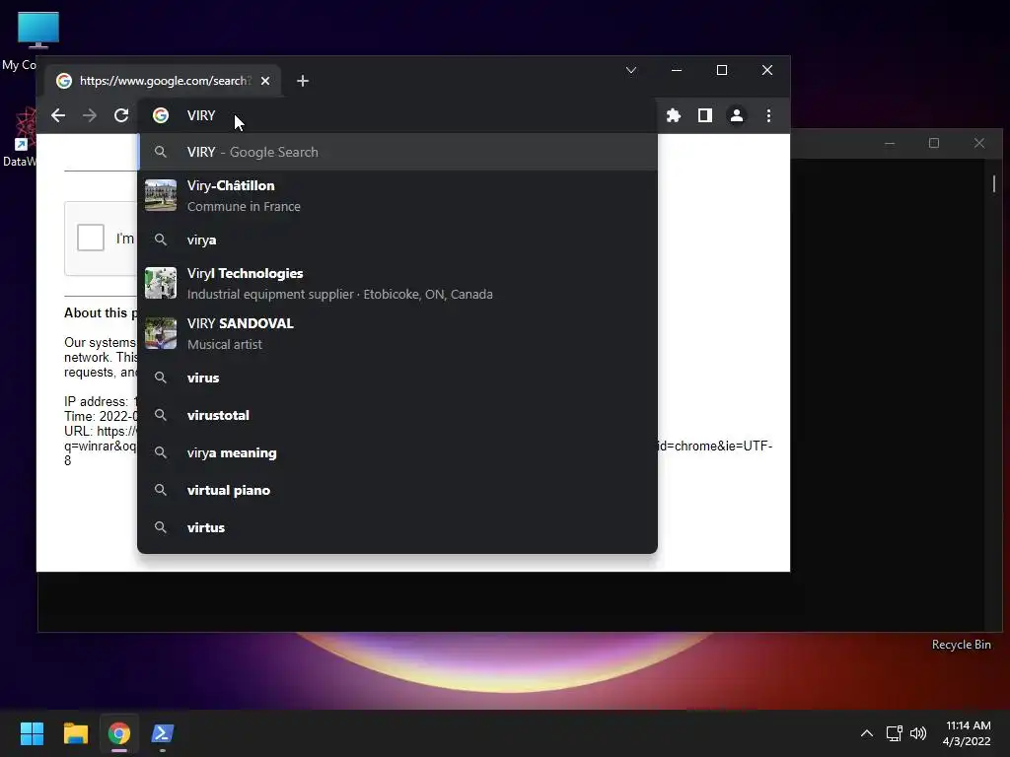Click the Viryl Technologies thumbnail
Image resolution: width=1010 pixels, height=757 pixels.
tap(161, 283)
